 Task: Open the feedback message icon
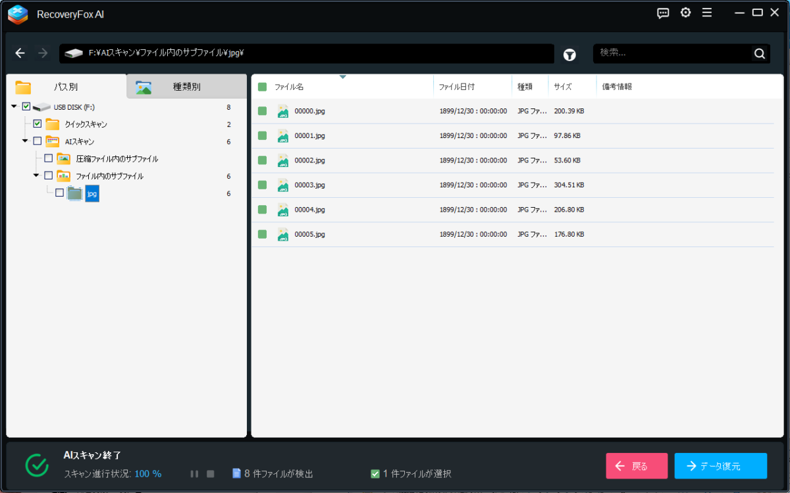(x=663, y=12)
